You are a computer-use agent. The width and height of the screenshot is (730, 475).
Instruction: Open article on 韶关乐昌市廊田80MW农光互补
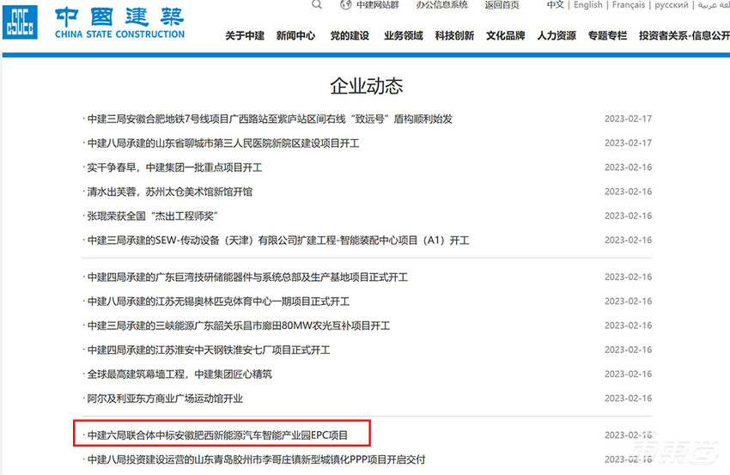[239, 326]
